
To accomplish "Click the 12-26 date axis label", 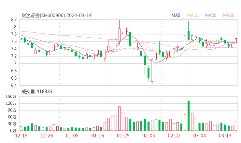I will (x=47, y=136).
